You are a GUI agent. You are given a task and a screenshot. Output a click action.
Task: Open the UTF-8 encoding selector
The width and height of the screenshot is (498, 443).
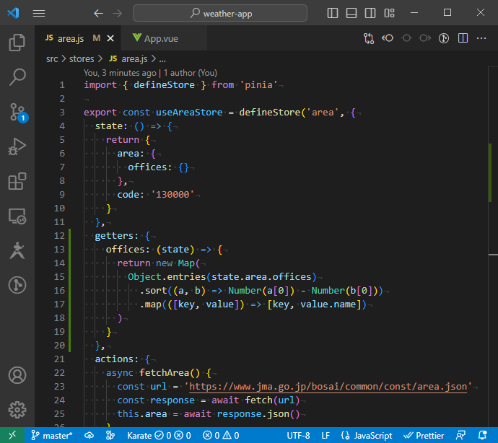298,436
